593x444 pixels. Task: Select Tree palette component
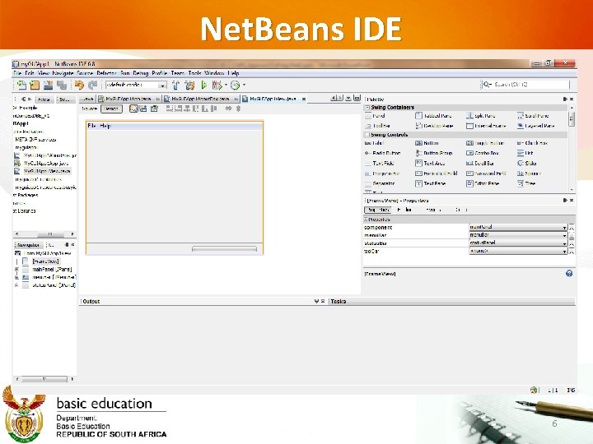click(x=526, y=183)
